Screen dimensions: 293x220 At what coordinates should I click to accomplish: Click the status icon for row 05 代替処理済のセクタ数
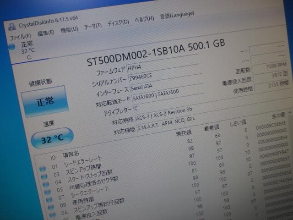click(48, 192)
